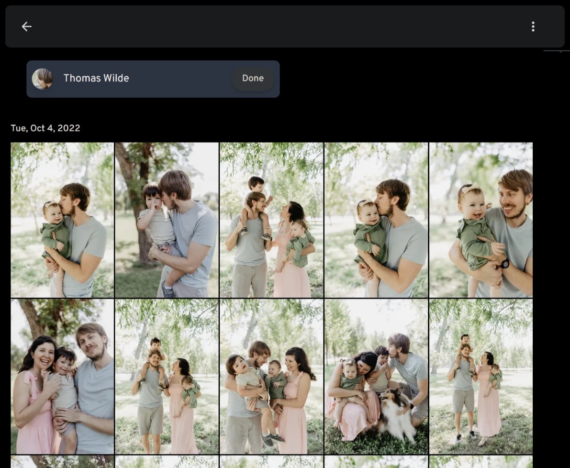Select the Tue, Oct 4, 2022 date header

tap(45, 128)
